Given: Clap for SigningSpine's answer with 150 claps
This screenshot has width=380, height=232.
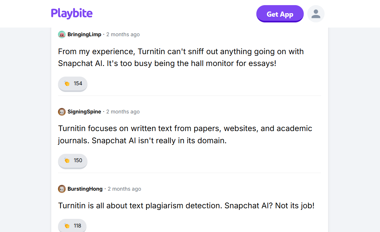Looking at the screenshot, I should 73,161.
